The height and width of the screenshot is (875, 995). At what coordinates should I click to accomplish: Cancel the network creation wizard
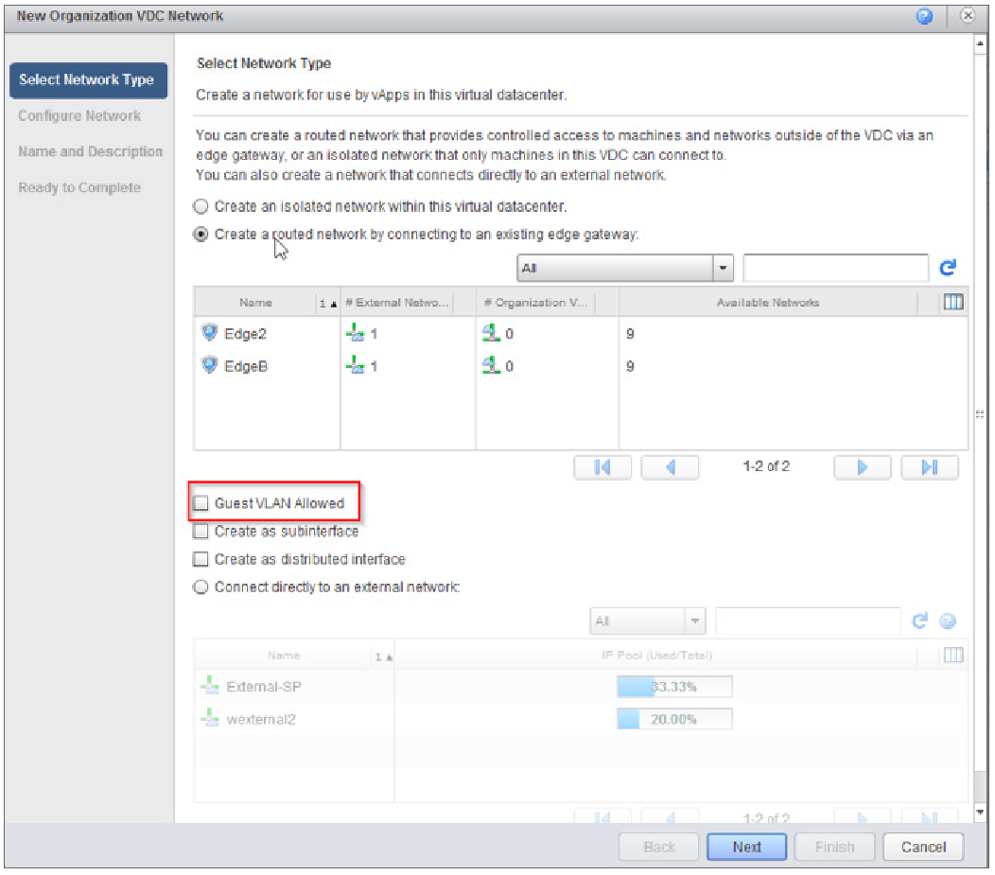[x=923, y=847]
